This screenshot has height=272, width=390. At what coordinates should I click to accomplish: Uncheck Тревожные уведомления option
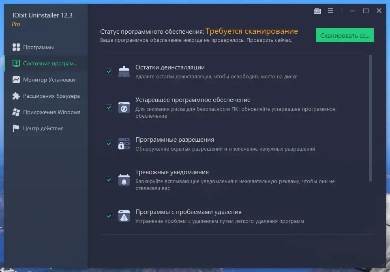pos(109,180)
